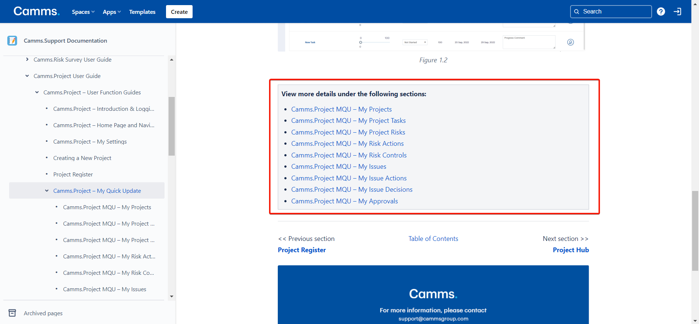The width and height of the screenshot is (699, 324).
Task: Click the main page scrollbar thumb
Action: pos(695,231)
